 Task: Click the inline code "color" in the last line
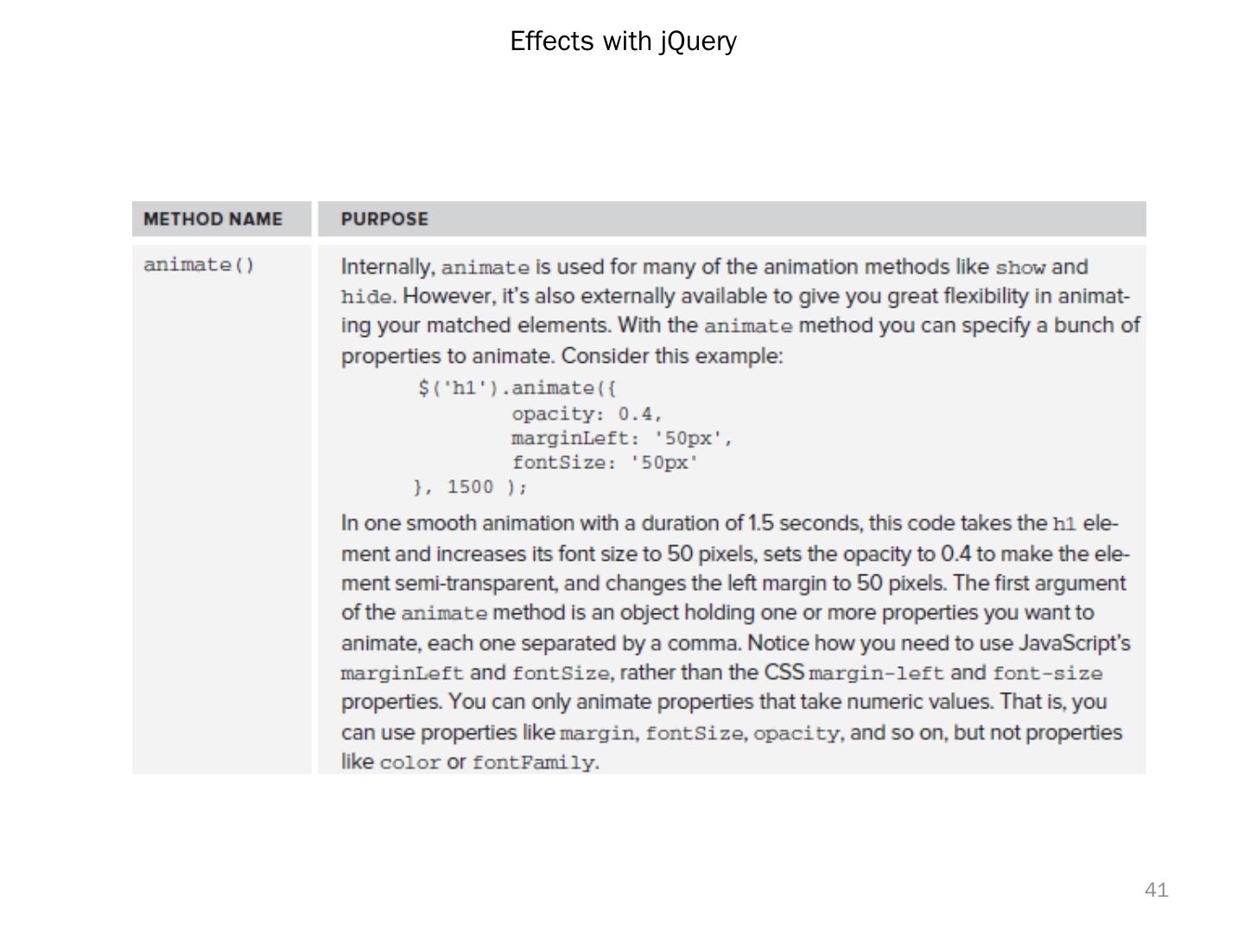pyautogui.click(x=410, y=763)
